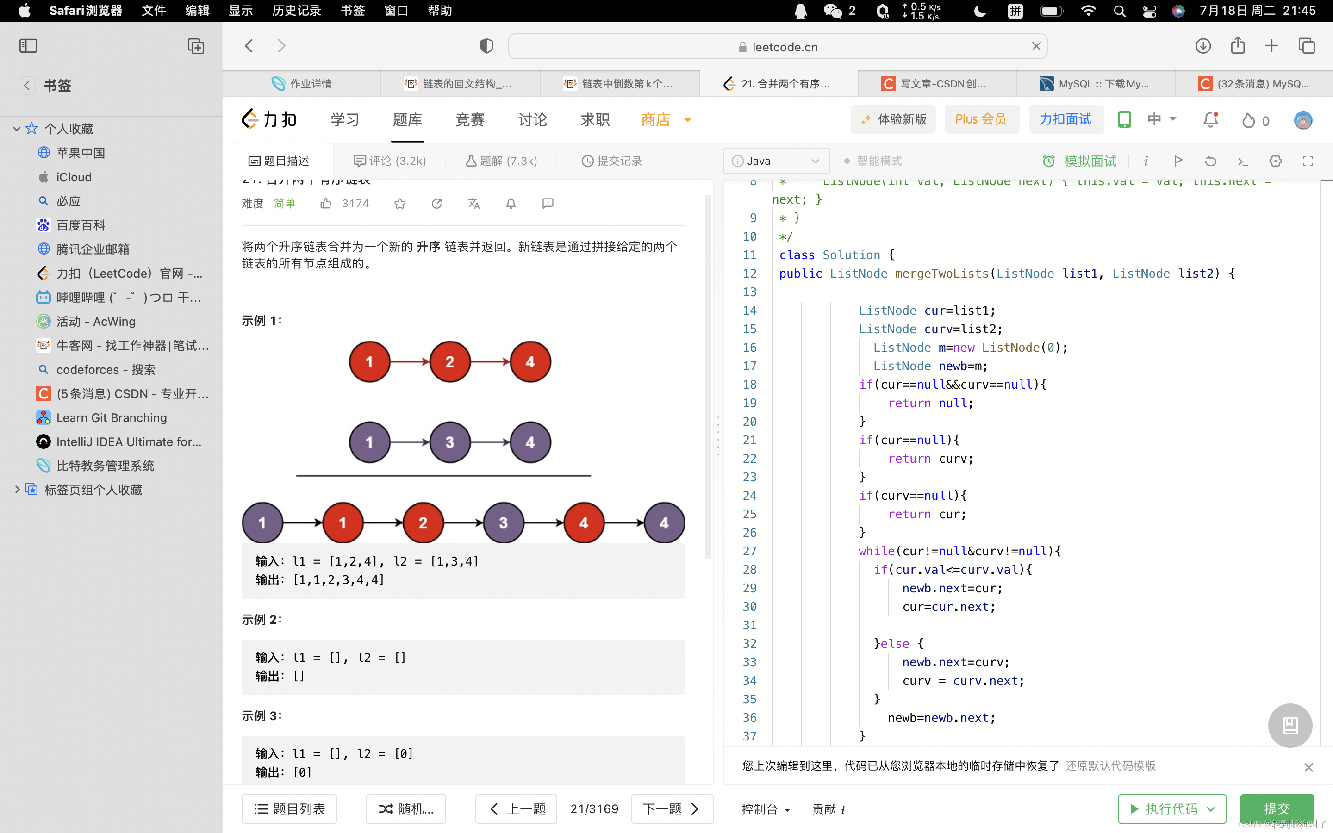Click the 书签 sidebar back chevron
The width and height of the screenshot is (1333, 833).
coord(27,86)
